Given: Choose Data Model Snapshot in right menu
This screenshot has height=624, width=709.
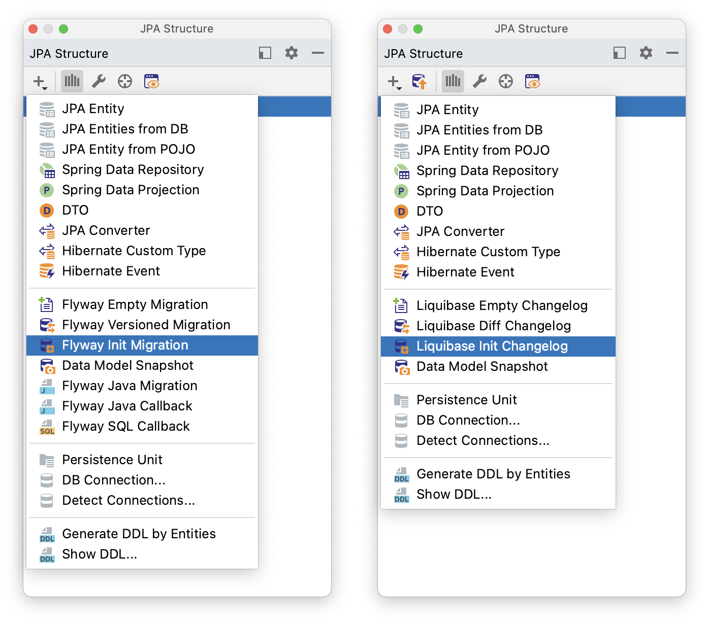Looking at the screenshot, I should 498,367.
